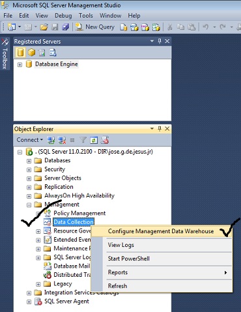
Task: Open the Toolbox side tab
Action: point(5,53)
